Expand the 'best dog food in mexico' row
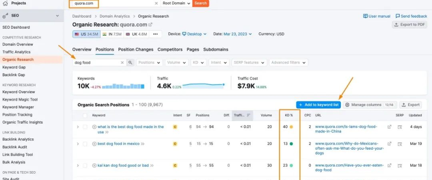Viewport: 432px width, 180px height. point(78,144)
